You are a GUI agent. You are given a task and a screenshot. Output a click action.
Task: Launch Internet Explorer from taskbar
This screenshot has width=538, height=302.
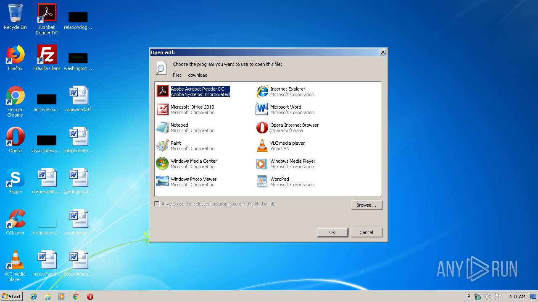pyautogui.click(x=34, y=297)
